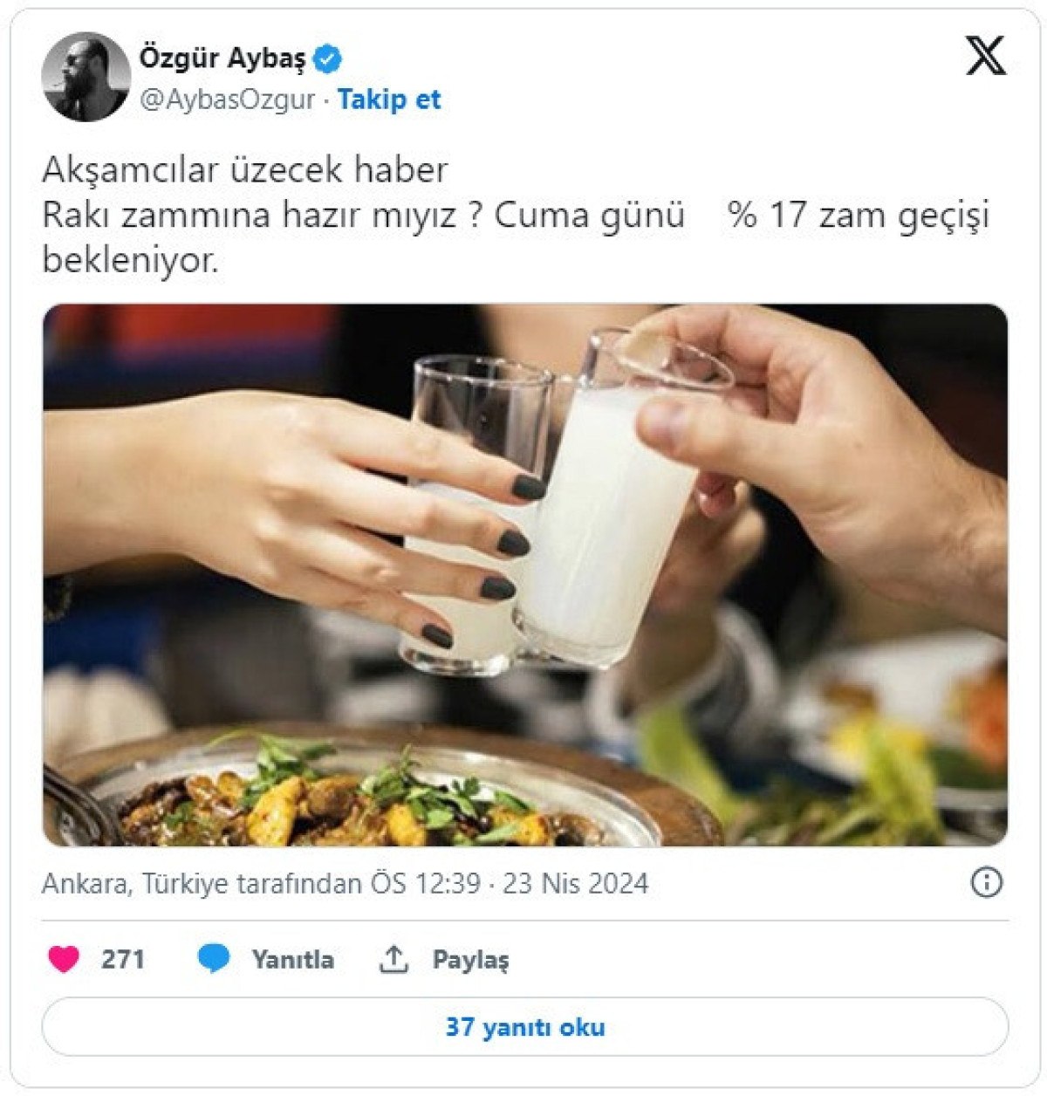Open the 23 Nis 2024 timestamp
The image size is (1047, 1096).
pyautogui.click(x=575, y=883)
